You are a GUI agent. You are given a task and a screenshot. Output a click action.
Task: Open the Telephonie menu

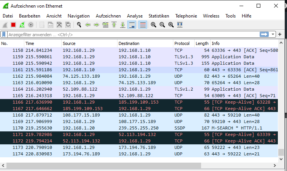(186, 16)
